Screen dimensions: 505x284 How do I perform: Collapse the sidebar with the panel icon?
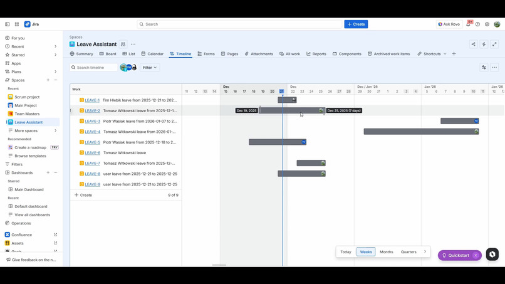(x=7, y=24)
